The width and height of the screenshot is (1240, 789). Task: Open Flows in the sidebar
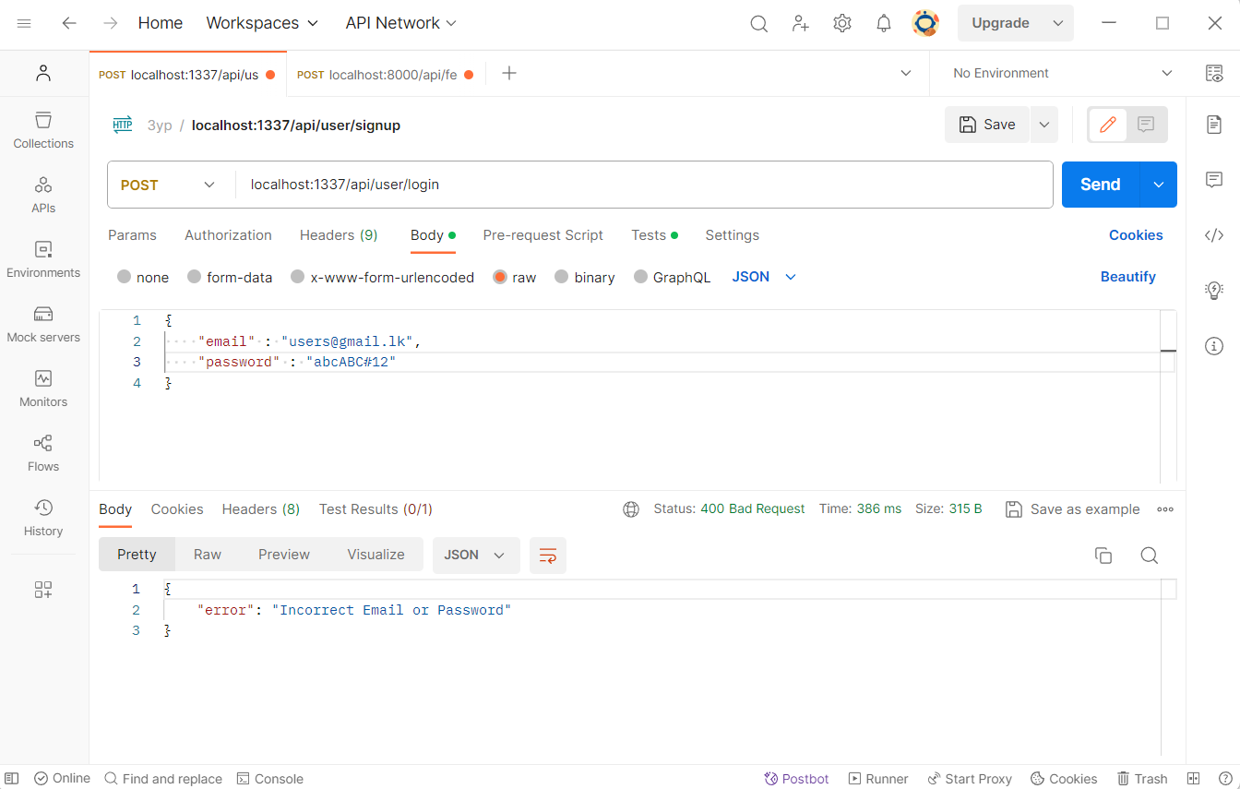point(43,453)
